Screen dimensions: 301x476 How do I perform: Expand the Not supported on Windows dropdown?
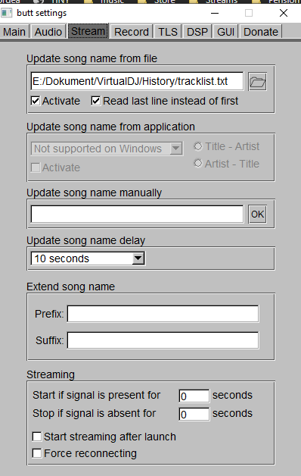[x=176, y=149]
